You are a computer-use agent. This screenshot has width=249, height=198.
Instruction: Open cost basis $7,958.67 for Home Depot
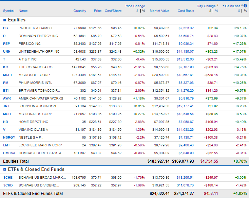tap(186, 122)
